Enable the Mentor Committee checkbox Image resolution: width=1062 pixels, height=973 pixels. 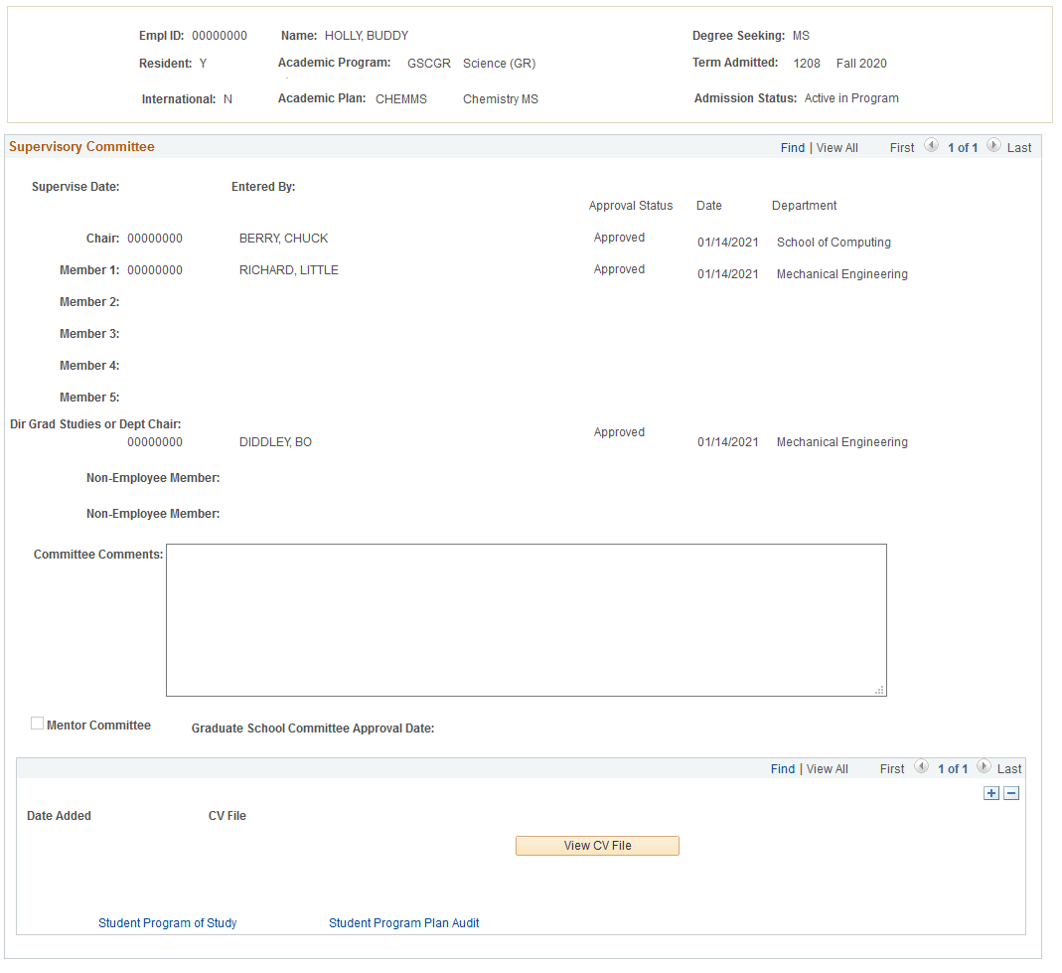(x=37, y=724)
